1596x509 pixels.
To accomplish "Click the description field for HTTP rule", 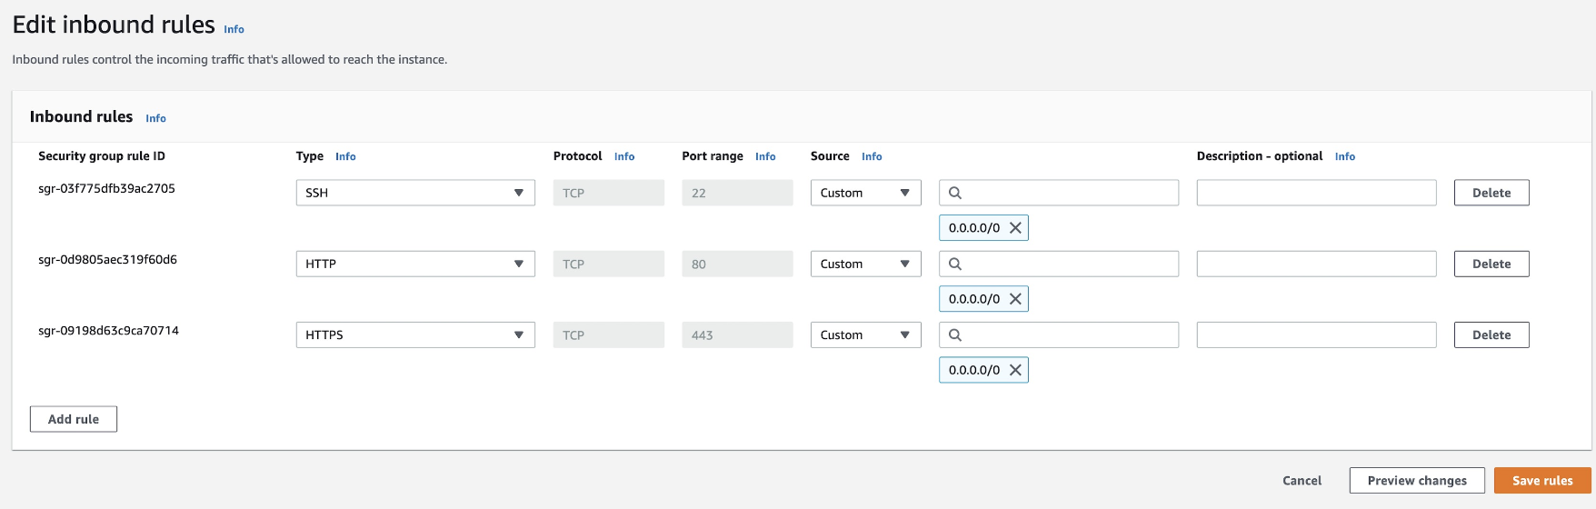I will tap(1316, 264).
